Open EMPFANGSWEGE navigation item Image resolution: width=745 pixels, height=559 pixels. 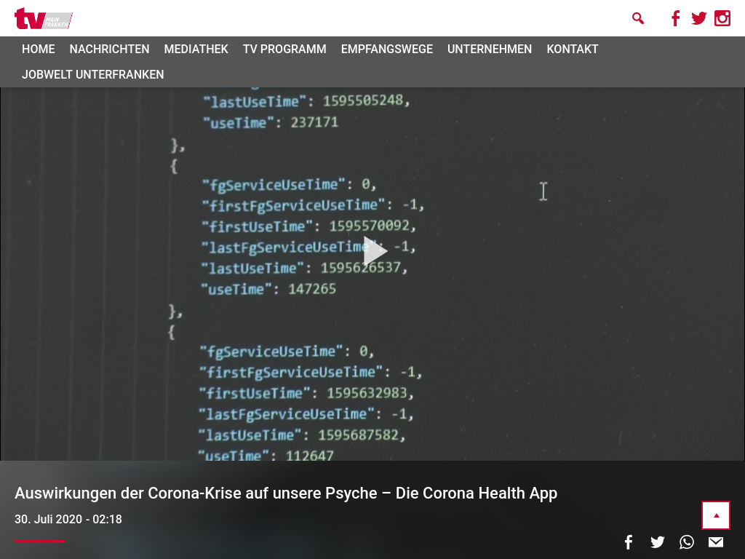[x=387, y=49]
